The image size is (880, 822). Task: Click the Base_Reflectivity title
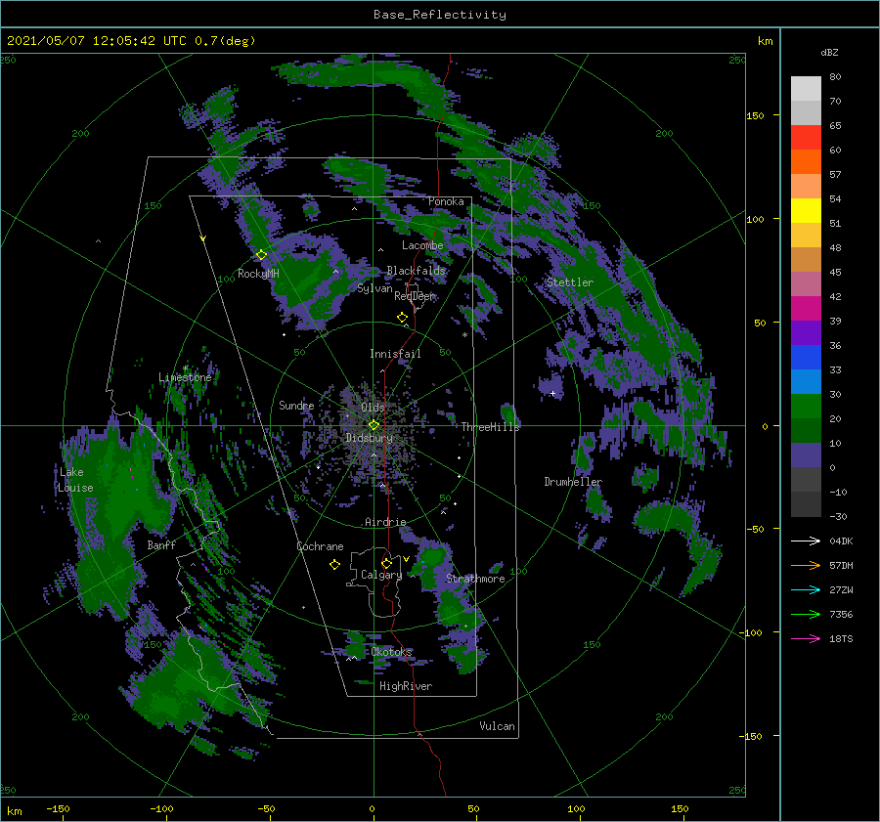point(440,15)
